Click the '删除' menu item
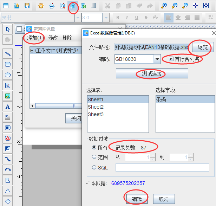Viewport: 216px width, 206px height. [67, 38]
